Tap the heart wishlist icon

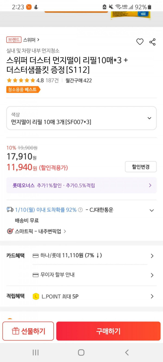pos(140,42)
